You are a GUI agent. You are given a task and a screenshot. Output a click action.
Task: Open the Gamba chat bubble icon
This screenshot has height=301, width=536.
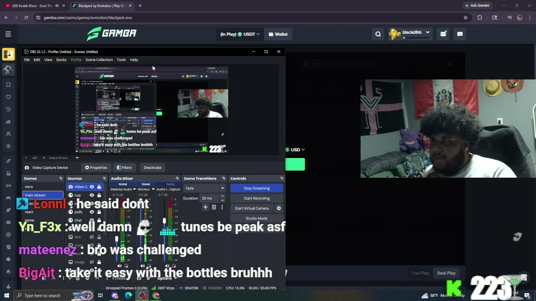click(460, 34)
